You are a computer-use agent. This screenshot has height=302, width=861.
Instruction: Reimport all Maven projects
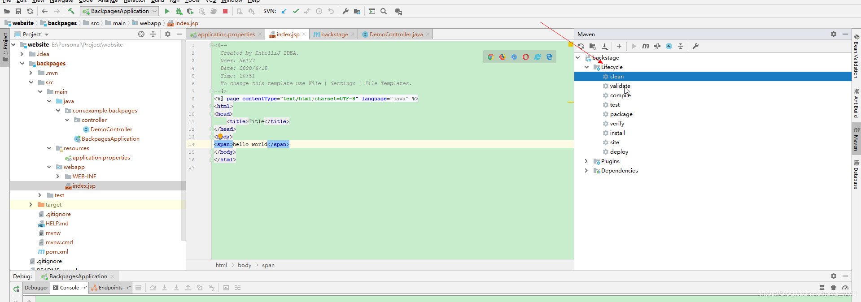coord(581,46)
